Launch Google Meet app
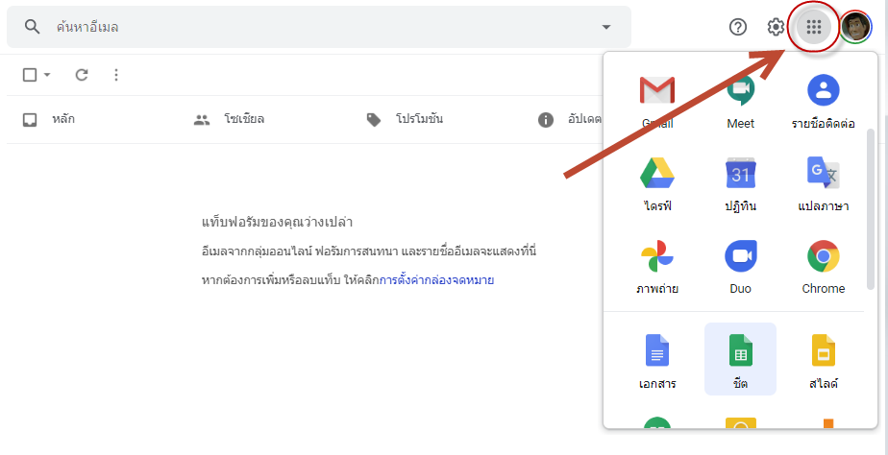The height and width of the screenshot is (455, 888). [x=740, y=101]
